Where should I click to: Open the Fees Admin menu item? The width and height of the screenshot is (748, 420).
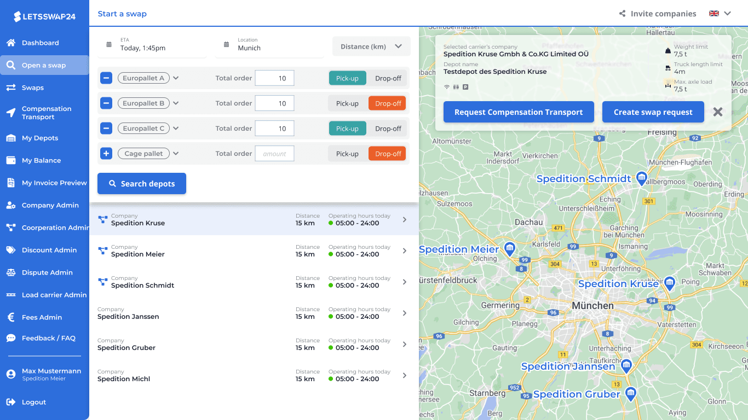44,317
